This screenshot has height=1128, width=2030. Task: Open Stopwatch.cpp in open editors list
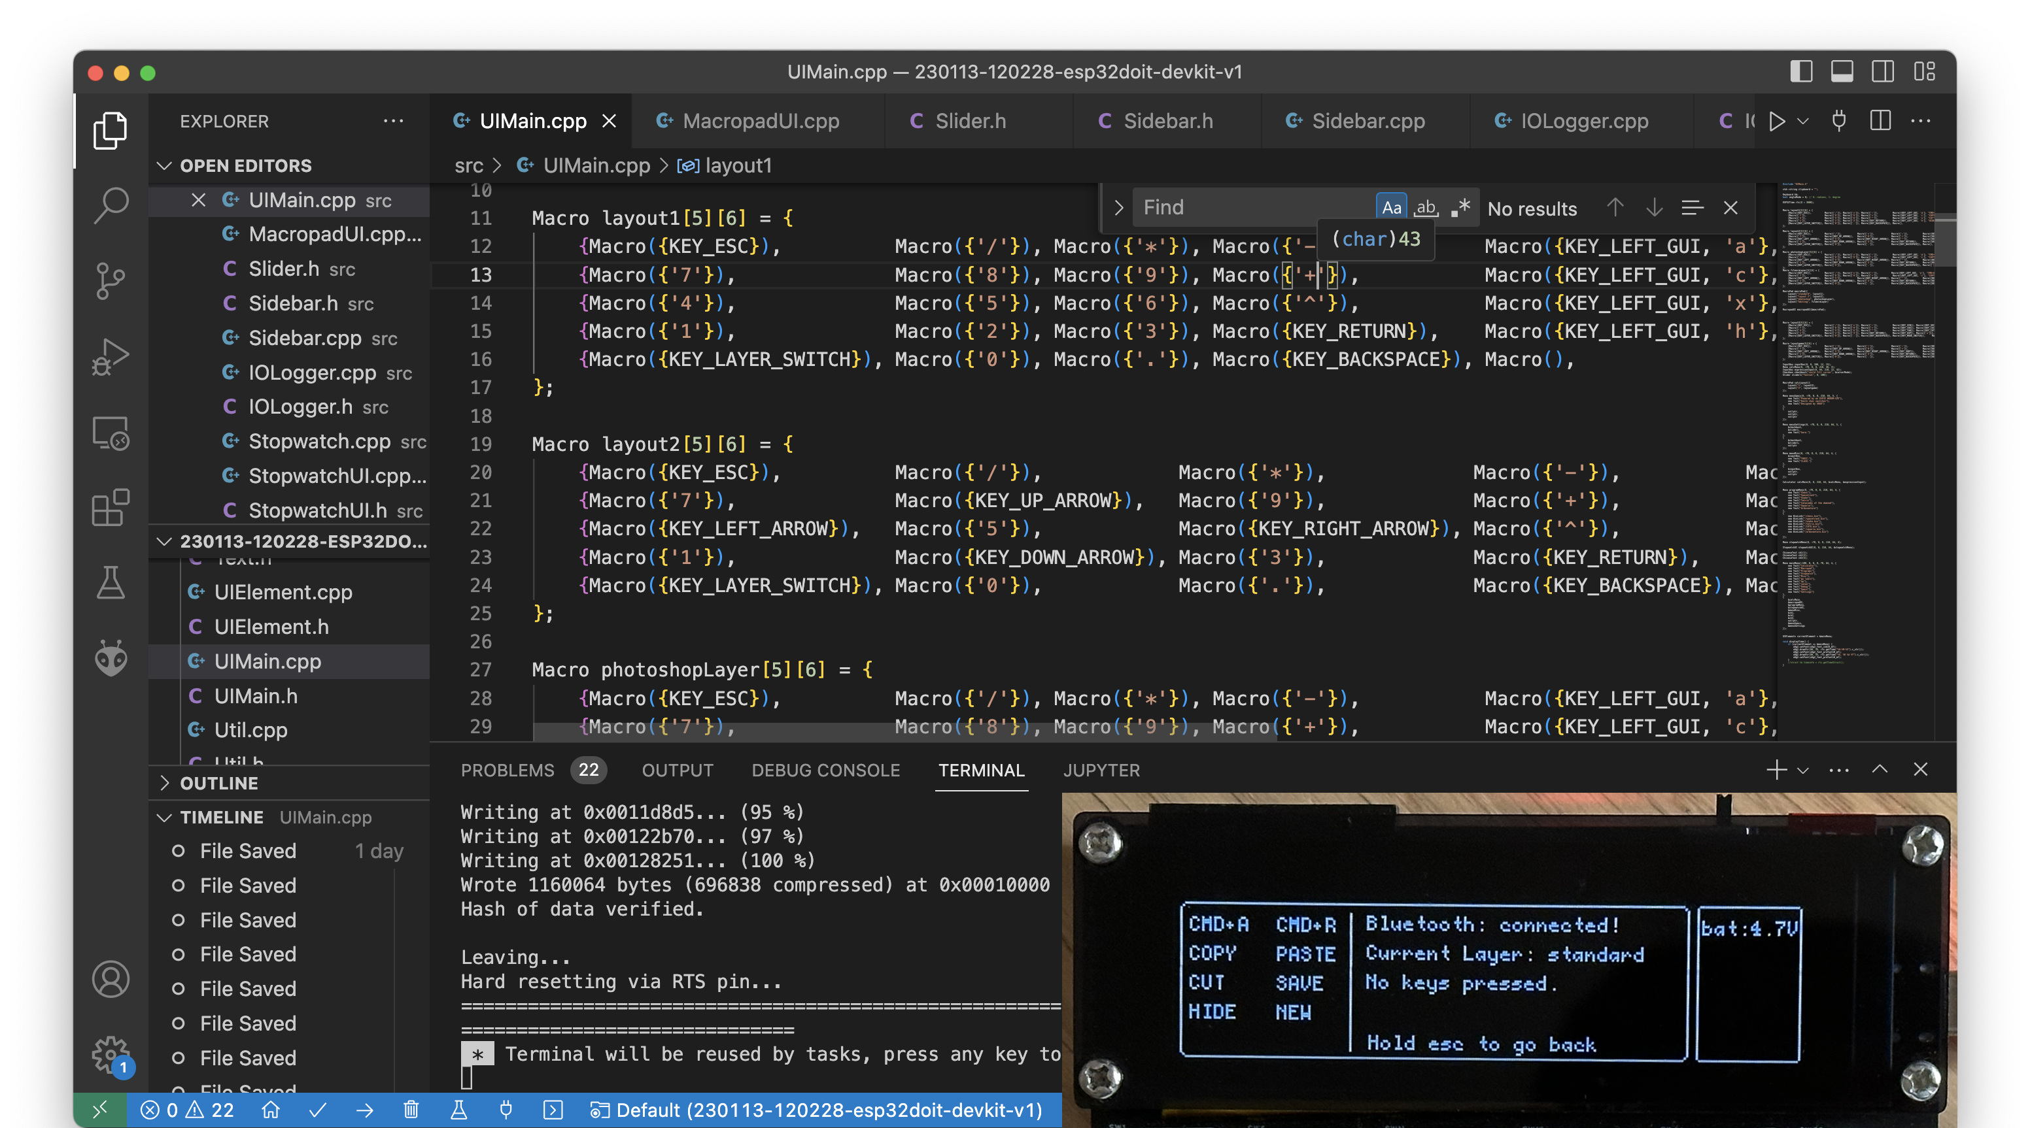(319, 441)
